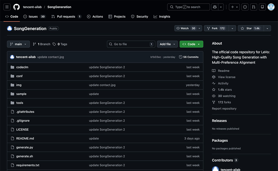Expand the Star lists dropdown arrow

267,28
